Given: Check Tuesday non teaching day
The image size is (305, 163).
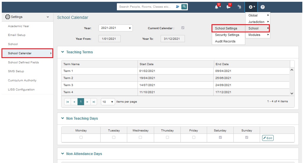Looking at the screenshot, I should [114, 137].
